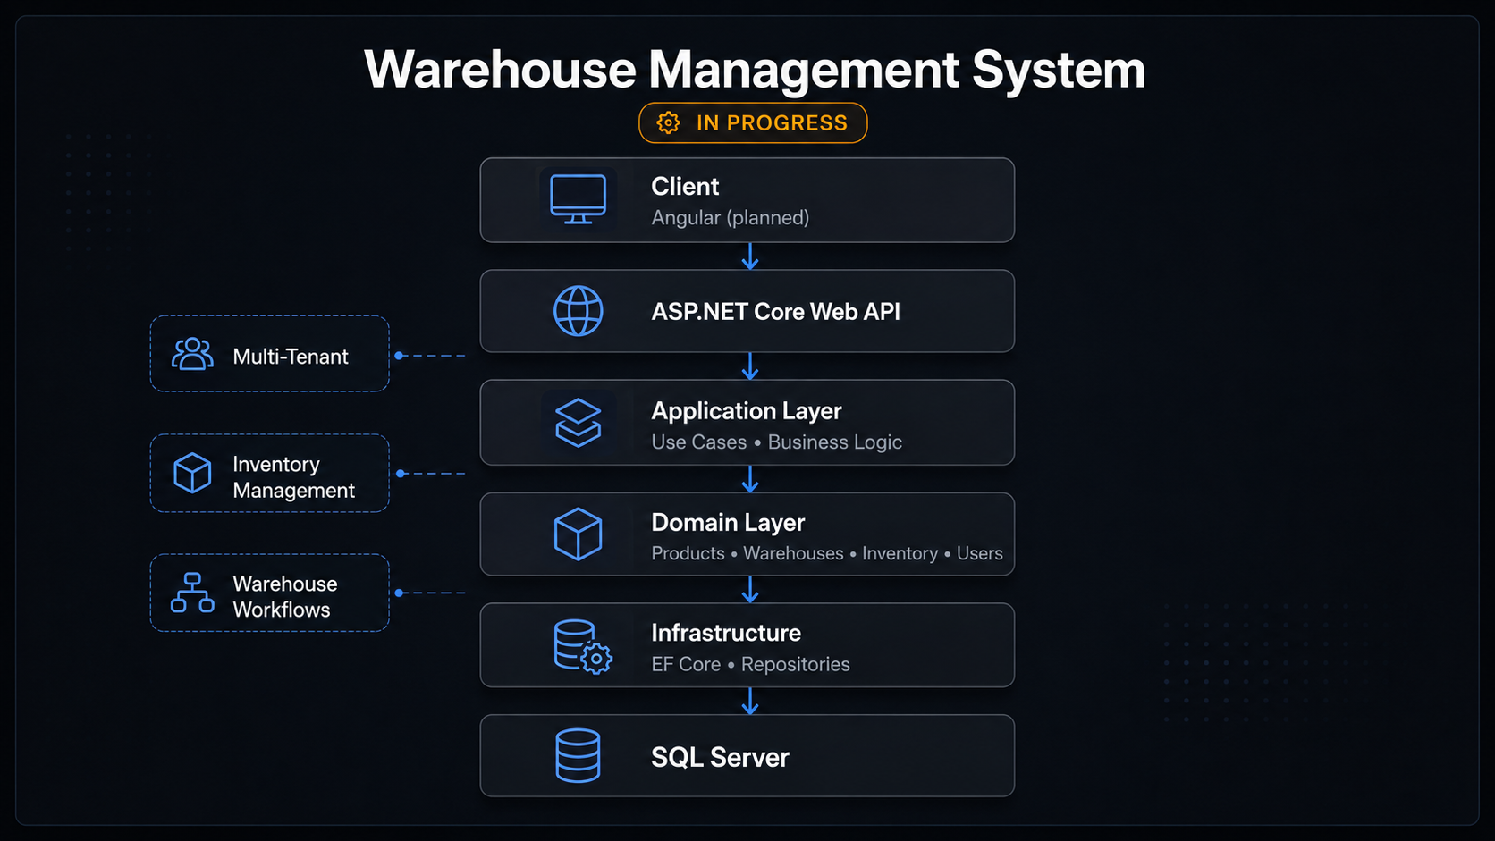Click the SQL Server label
Viewport: 1495px width, 841px height.
(720, 757)
